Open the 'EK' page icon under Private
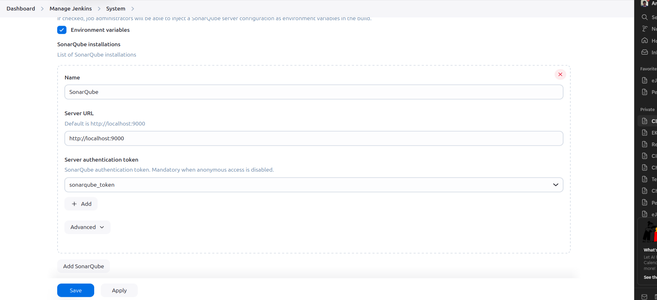The height and width of the screenshot is (300, 657). click(x=645, y=133)
